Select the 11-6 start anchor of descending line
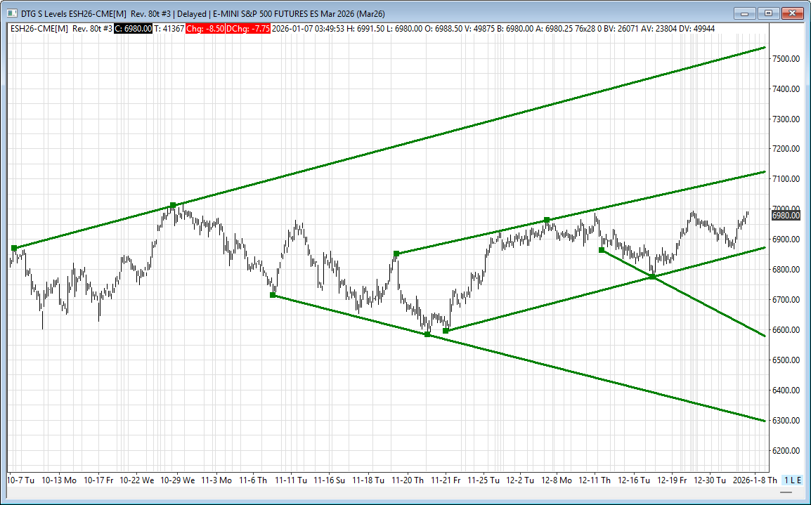The width and height of the screenshot is (811, 505). (x=273, y=295)
